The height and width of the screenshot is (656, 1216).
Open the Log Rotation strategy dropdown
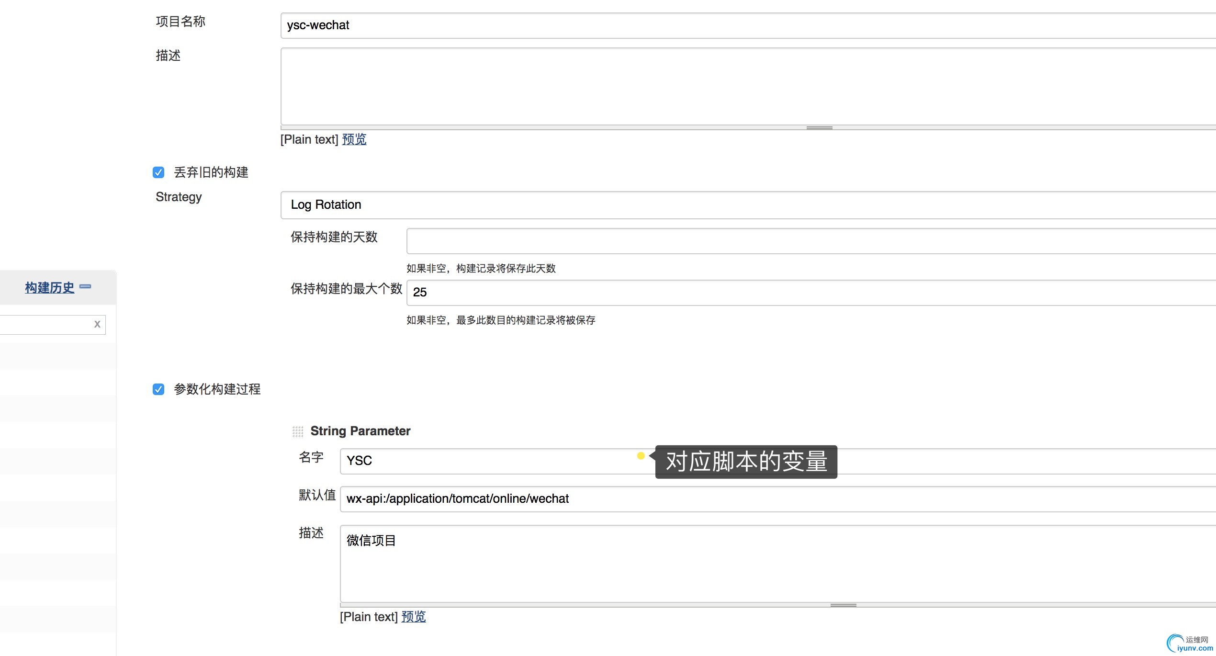pyautogui.click(x=748, y=205)
